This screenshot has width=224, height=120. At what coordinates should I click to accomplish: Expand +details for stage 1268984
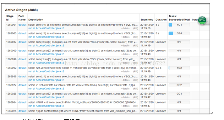tap(125, 106)
